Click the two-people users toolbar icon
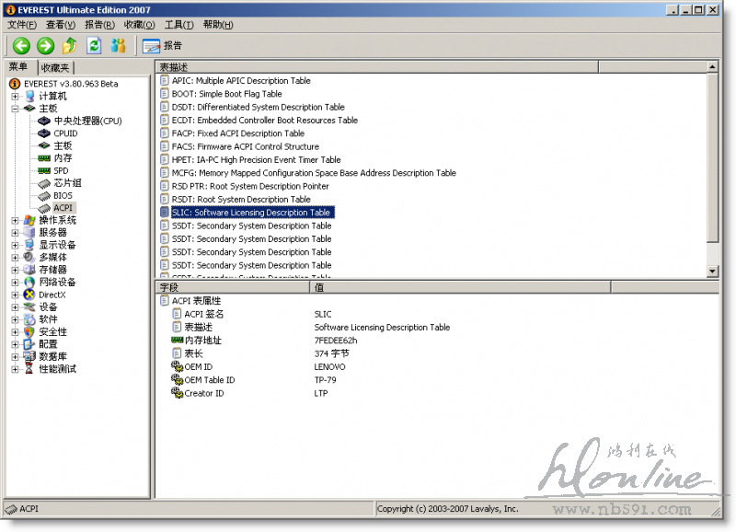This screenshot has width=736, height=532. click(x=118, y=46)
